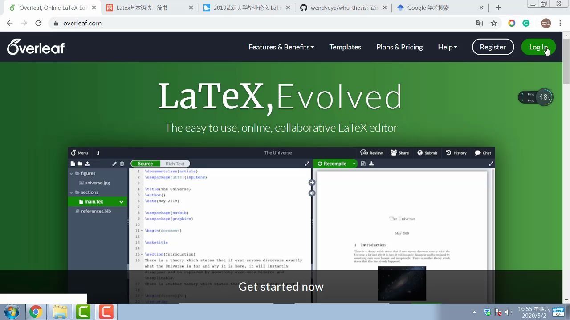Click the expand icon of the source editor pane
Screen dimensions: 570x320
point(307,164)
